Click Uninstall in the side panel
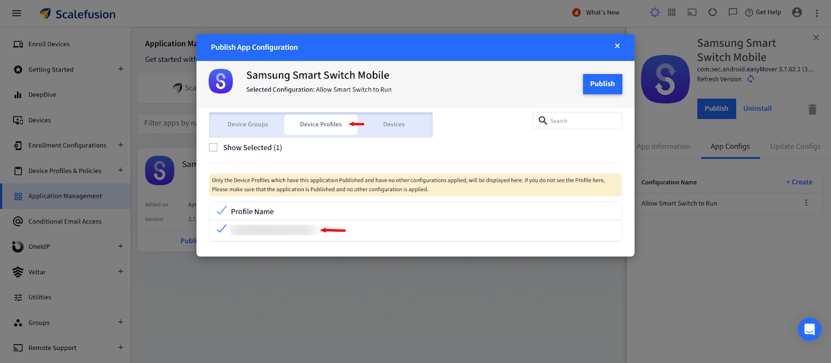Screen dimensions: 831x363 coord(757,109)
